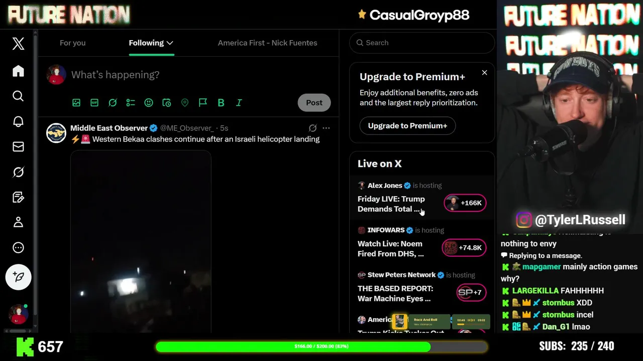The image size is (643, 361).
Task: Switch to the For you tab
Action: [x=72, y=43]
